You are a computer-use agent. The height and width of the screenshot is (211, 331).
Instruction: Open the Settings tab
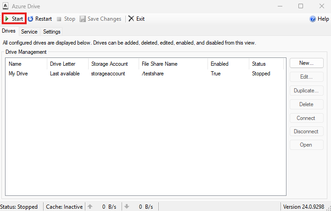52,32
